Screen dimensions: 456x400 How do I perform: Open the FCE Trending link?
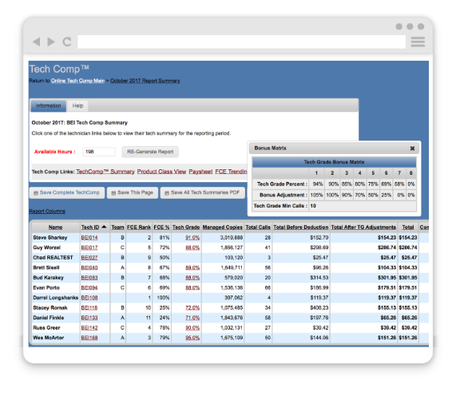click(x=232, y=172)
